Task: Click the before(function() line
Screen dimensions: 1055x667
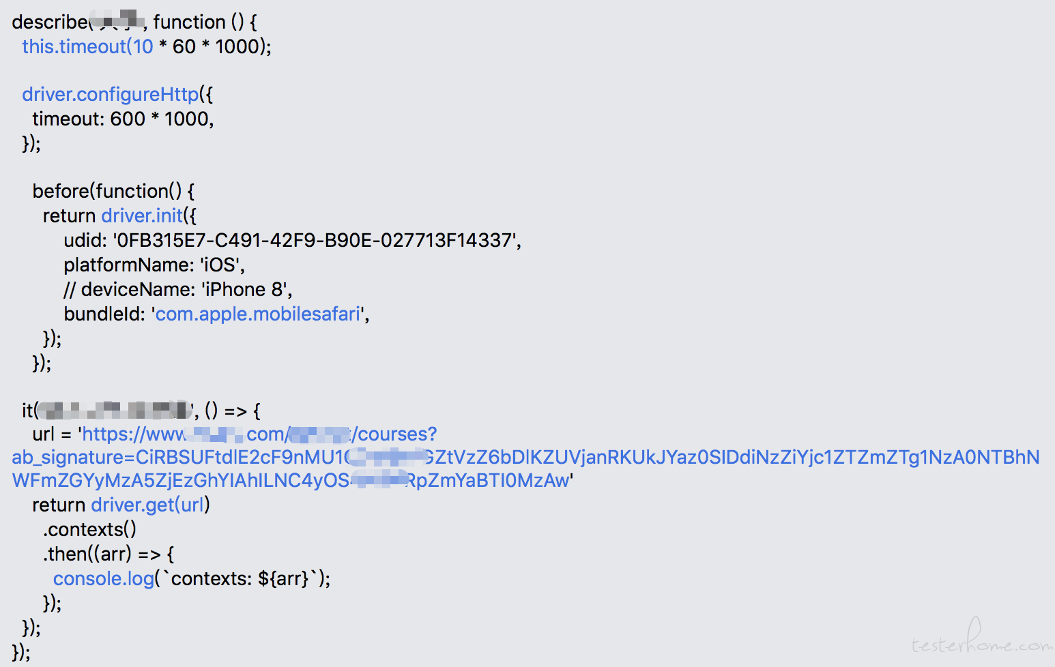Action: (113, 191)
